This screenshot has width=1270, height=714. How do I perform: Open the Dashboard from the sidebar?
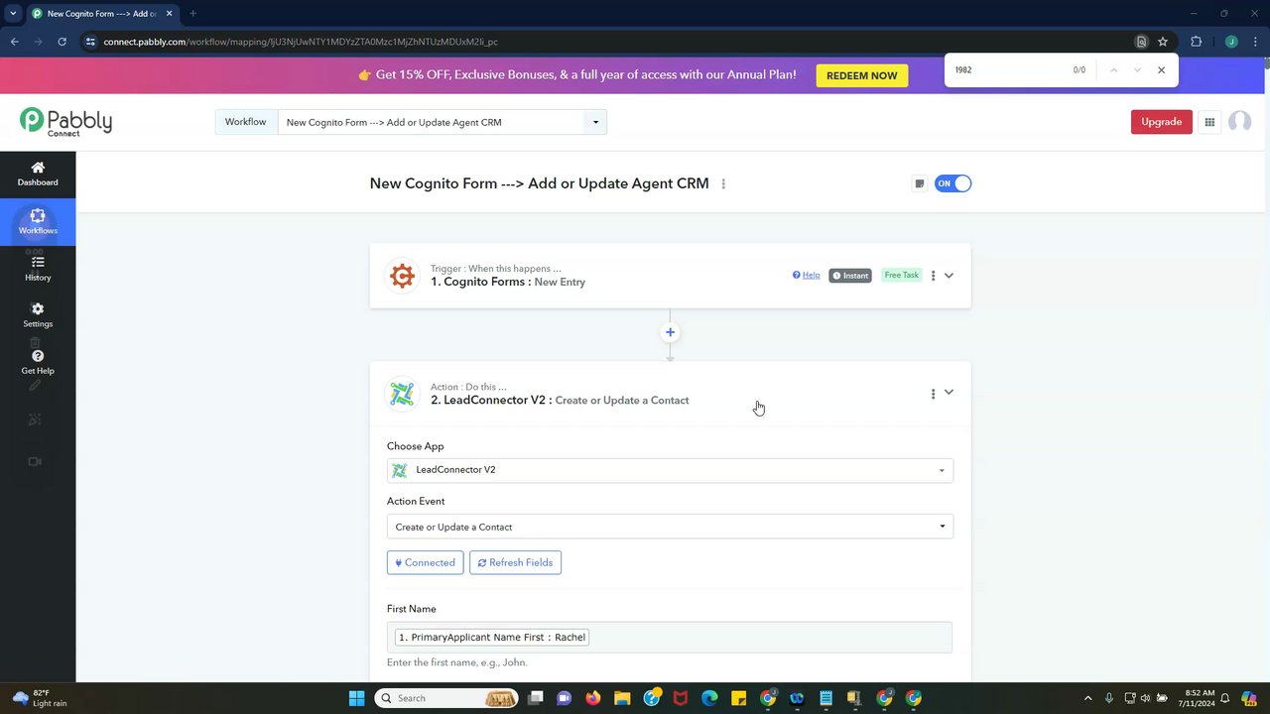point(38,174)
